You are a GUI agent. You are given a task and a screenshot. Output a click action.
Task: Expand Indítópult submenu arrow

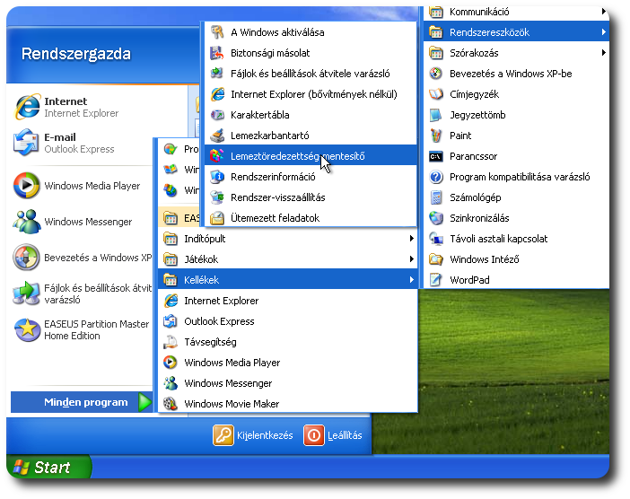coord(411,239)
